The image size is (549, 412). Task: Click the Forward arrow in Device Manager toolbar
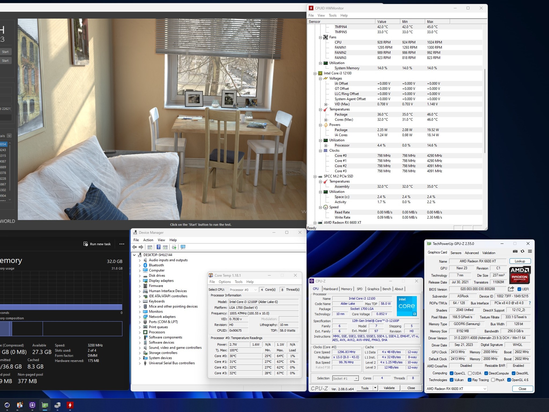tap(141, 247)
